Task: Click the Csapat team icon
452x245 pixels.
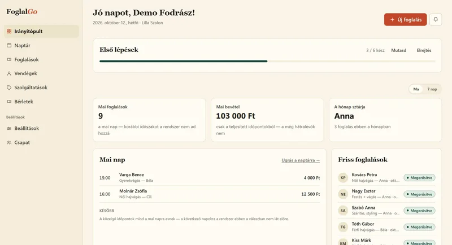Action: (x=9, y=142)
